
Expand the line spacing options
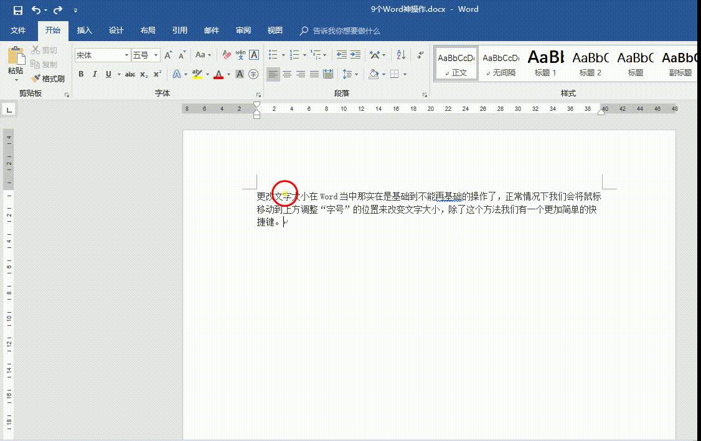[x=357, y=74]
